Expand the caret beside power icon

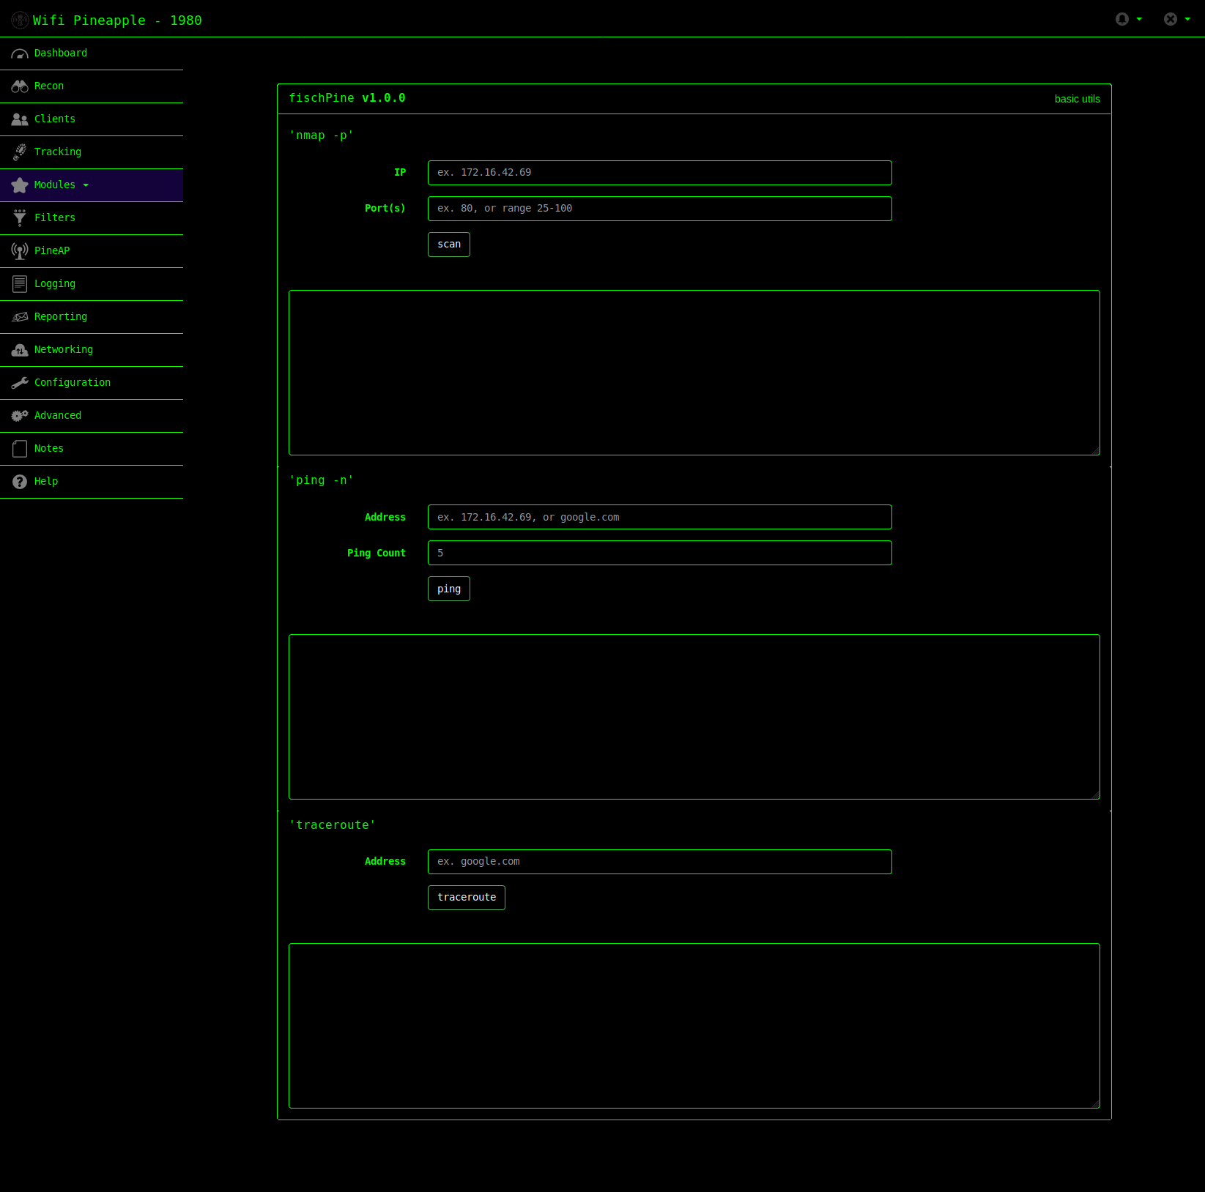coord(1187,19)
